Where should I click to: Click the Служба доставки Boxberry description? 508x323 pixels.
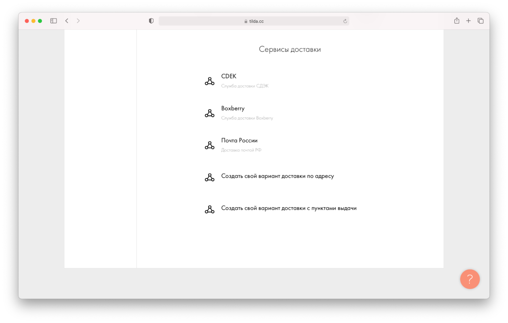click(247, 118)
